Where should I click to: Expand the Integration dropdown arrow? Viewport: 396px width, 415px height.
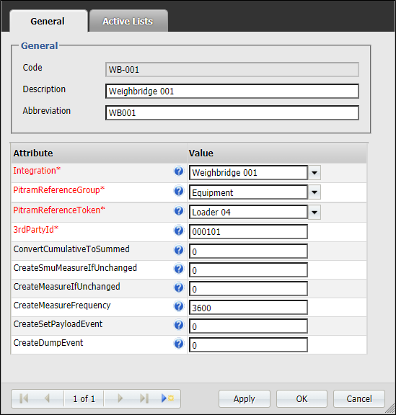314,173
